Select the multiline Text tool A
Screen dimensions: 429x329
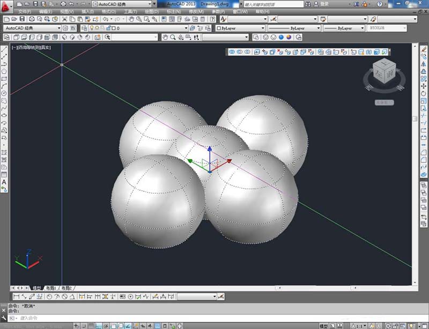point(4,182)
